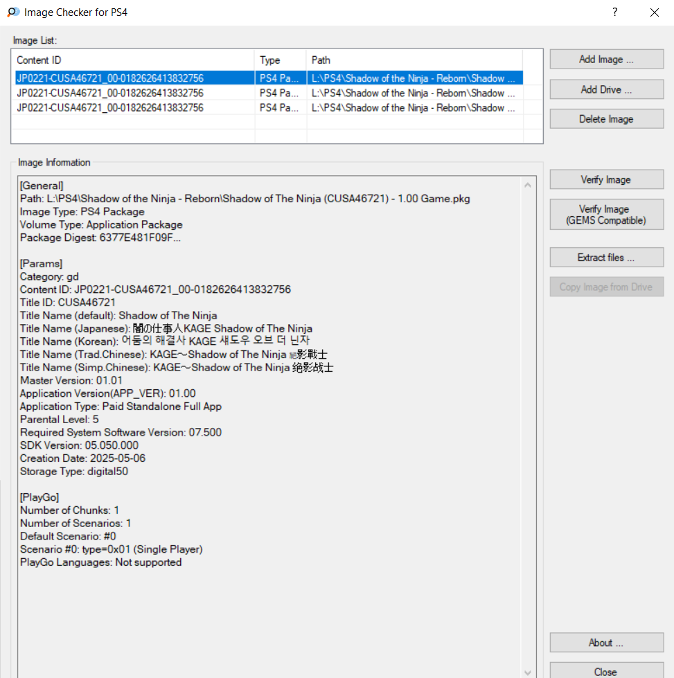Click the Path cell of the second row

pyautogui.click(x=413, y=93)
